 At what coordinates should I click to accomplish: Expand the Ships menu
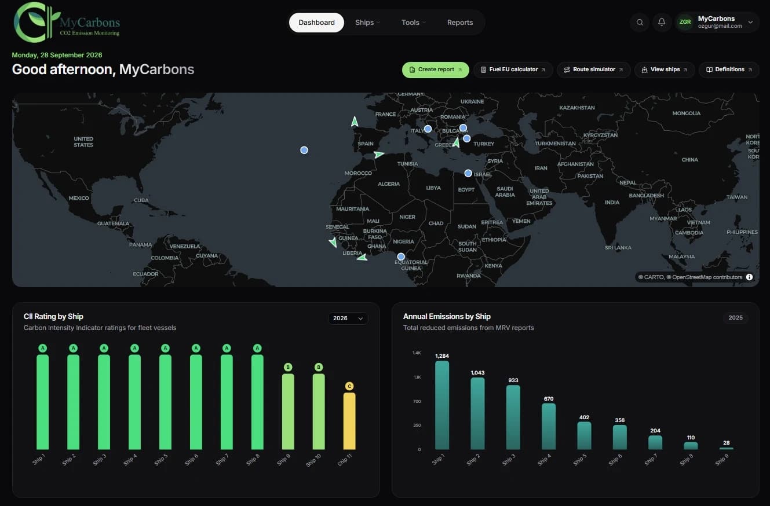click(368, 23)
